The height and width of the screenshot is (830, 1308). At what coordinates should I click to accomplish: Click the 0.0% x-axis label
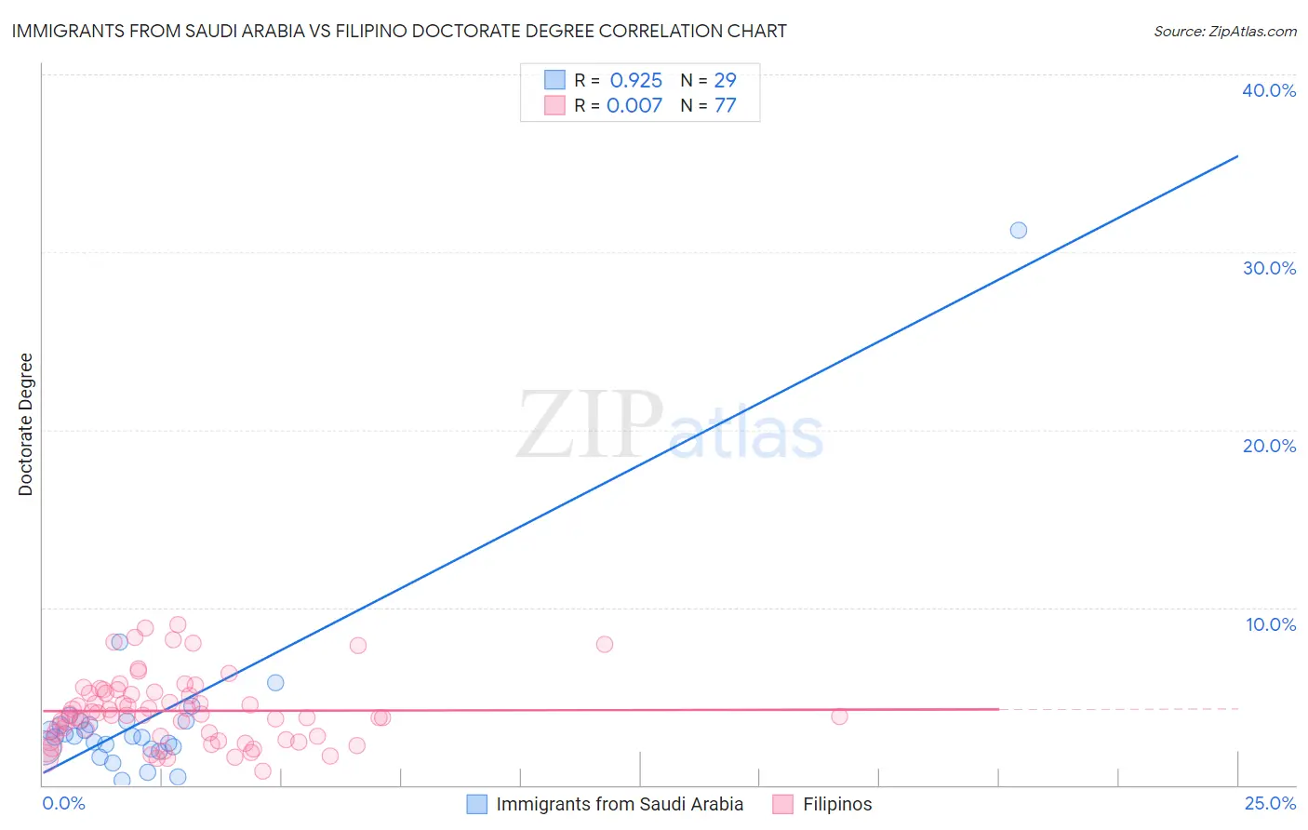[63, 803]
